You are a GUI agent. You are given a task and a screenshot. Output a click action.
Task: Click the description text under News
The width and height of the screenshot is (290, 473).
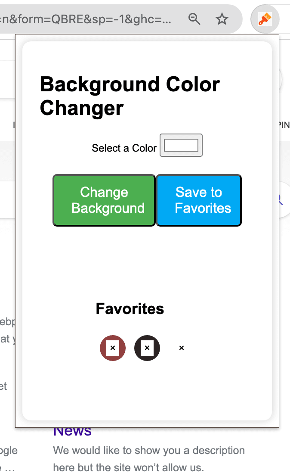click(148, 451)
